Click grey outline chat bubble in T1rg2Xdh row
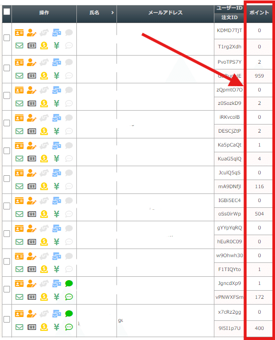Screen dimensions: 275x340 69,45
